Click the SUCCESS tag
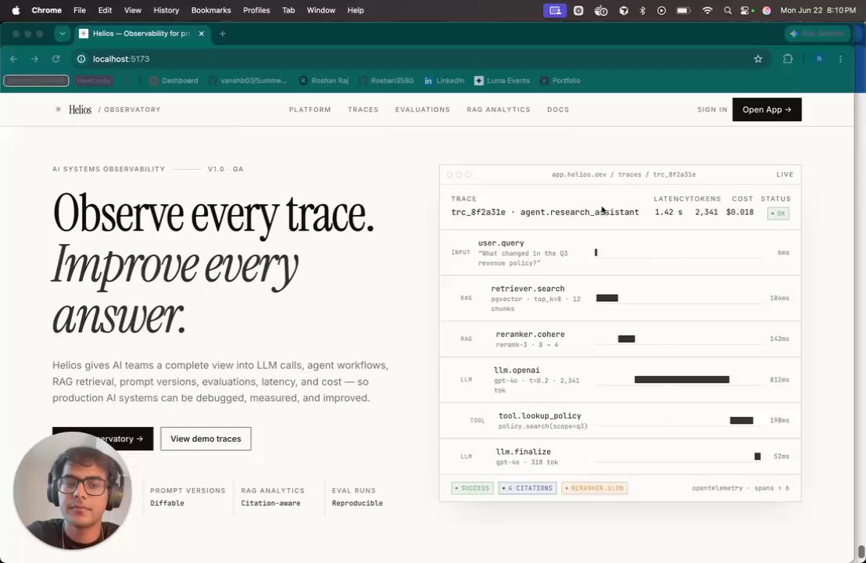Image resolution: width=866 pixels, height=563 pixels. click(471, 488)
